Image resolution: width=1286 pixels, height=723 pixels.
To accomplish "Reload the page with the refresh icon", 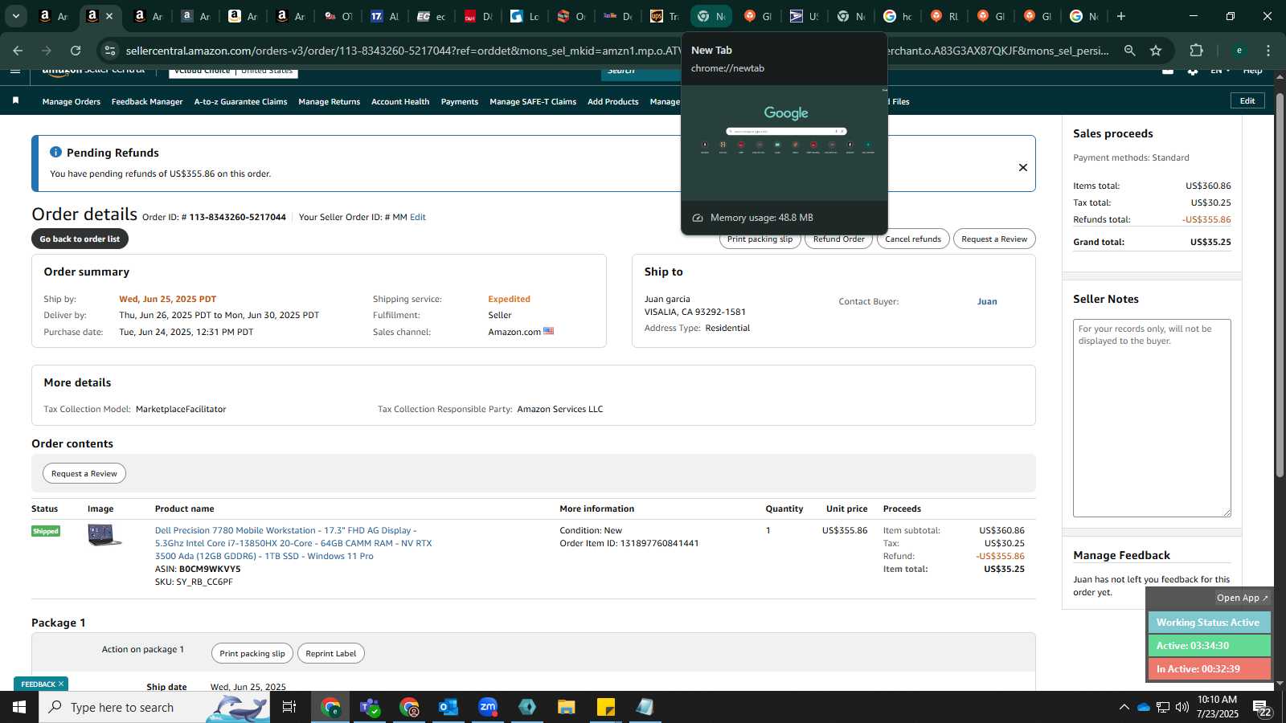I will (x=76, y=51).
